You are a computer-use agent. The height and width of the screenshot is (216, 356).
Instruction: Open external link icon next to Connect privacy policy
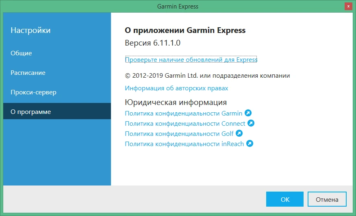pos(251,123)
